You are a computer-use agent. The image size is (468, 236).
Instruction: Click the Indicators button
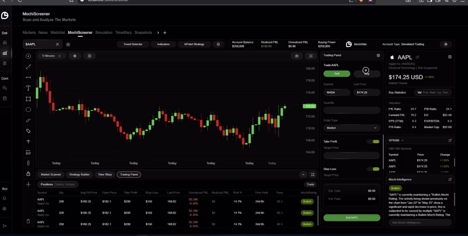click(x=163, y=44)
